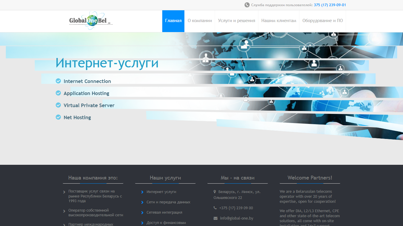The image size is (403, 226).
Task: Click the info@global-one.by email address
Action: [x=237, y=218]
